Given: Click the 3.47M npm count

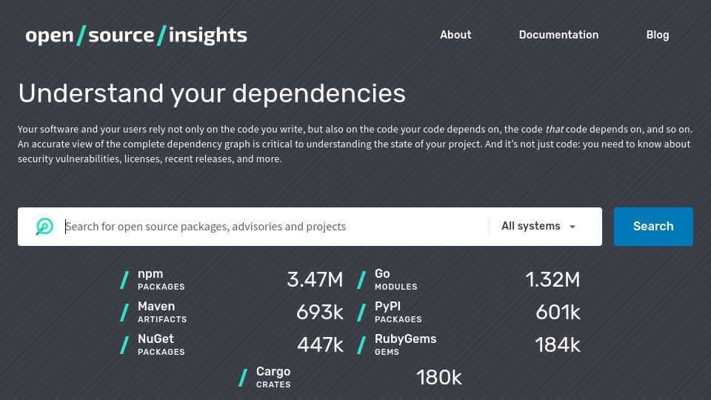Looking at the screenshot, I should click(315, 280).
